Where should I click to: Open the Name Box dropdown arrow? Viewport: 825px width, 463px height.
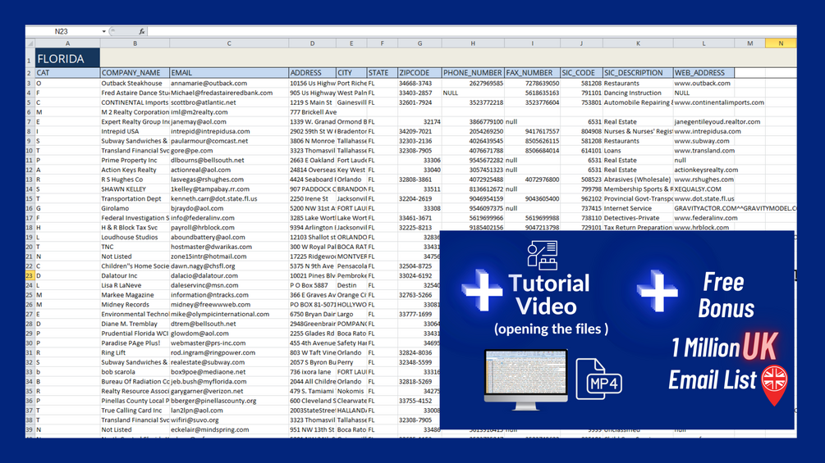[103, 31]
